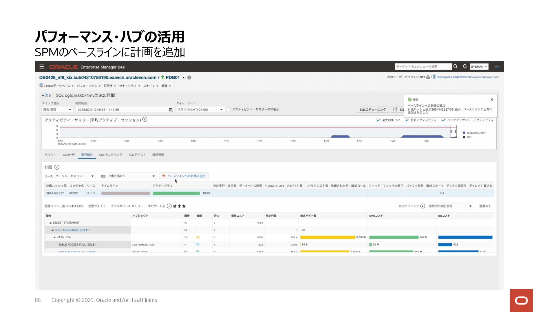Viewport: 556px width, 312px height.
Task: Open the notifications bell
Action: [464, 66]
